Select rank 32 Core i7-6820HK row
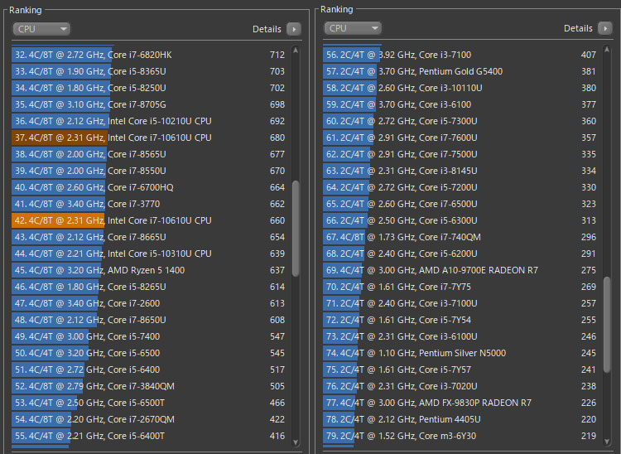Screen dimensions: 621x454 [150, 55]
